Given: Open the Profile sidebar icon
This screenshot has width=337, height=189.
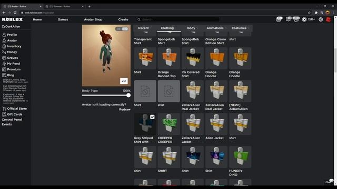Looking at the screenshot, I should [x=4, y=35].
